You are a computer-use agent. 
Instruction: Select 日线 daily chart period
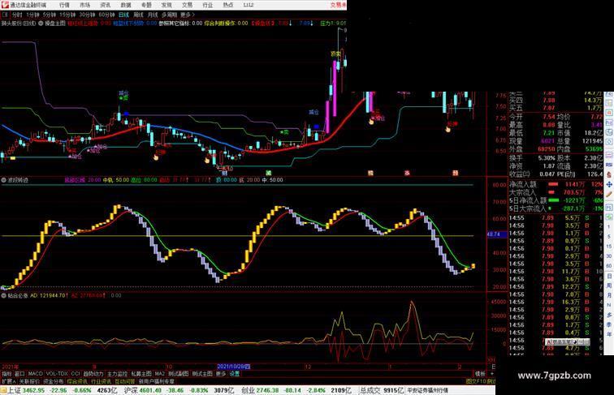123,15
